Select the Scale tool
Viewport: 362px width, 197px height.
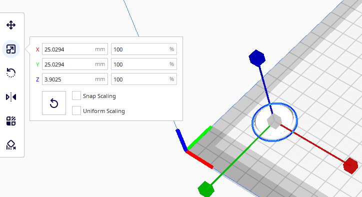pos(11,49)
